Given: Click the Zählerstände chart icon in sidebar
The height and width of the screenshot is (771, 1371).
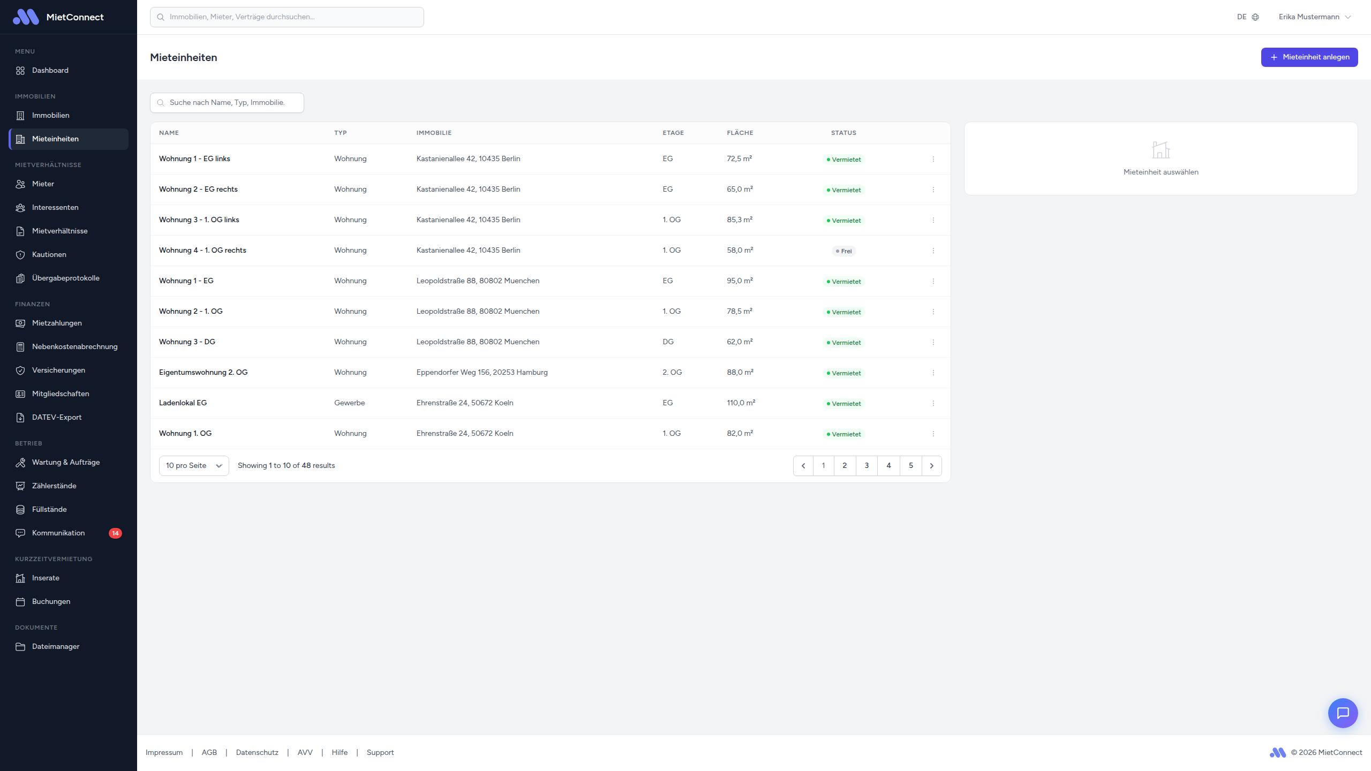Looking at the screenshot, I should (x=20, y=486).
